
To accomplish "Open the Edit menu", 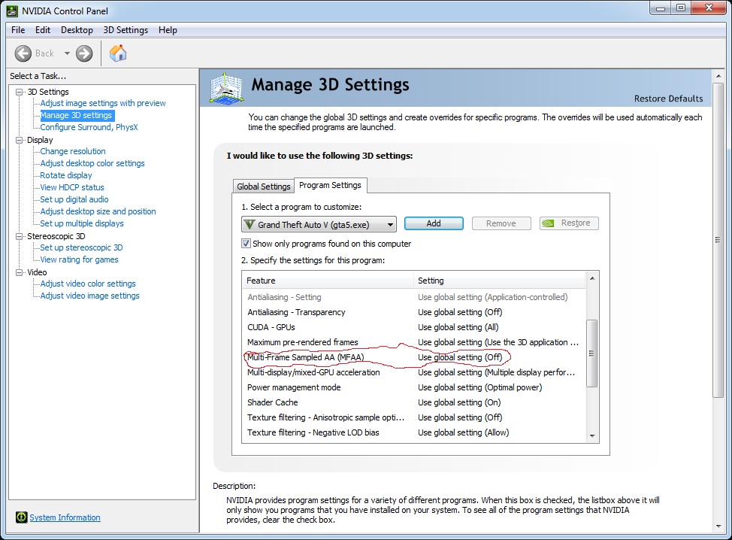I will pos(43,30).
